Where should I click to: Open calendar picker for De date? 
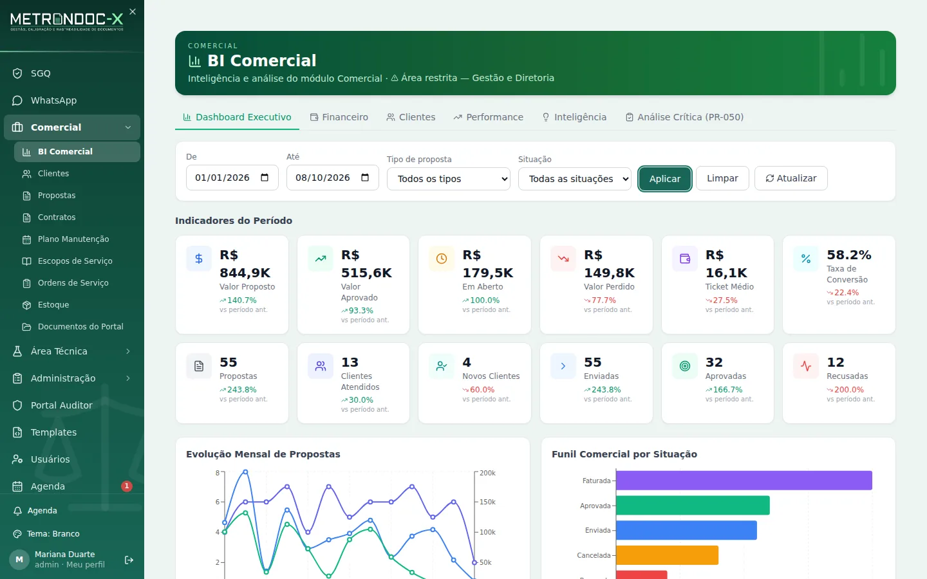pos(265,178)
